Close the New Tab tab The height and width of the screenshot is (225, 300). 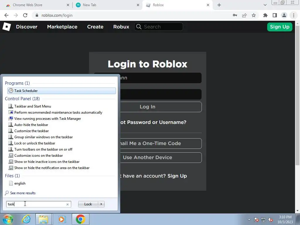(x=138, y=5)
